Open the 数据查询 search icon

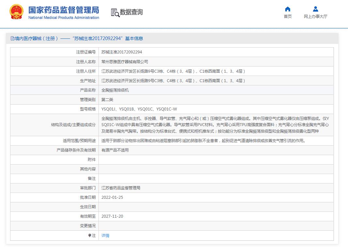coord(115,13)
